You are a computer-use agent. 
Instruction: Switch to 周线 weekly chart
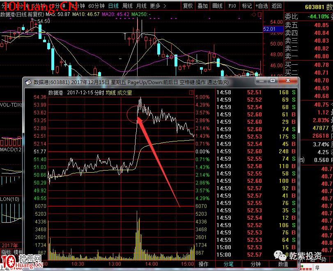click(x=127, y=6)
